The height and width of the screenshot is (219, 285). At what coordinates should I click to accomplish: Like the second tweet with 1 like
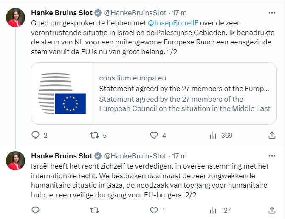point(155,210)
